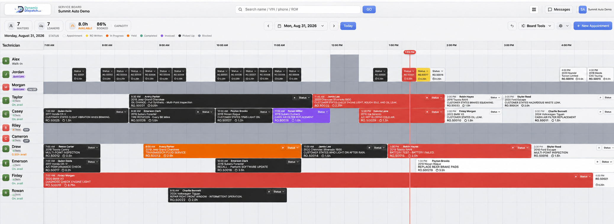
Task: Toggle Morgan's Day Off badge
Action: tap(32, 89)
